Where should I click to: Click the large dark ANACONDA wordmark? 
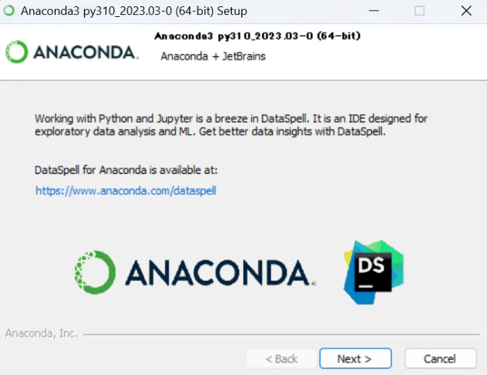[221, 273]
